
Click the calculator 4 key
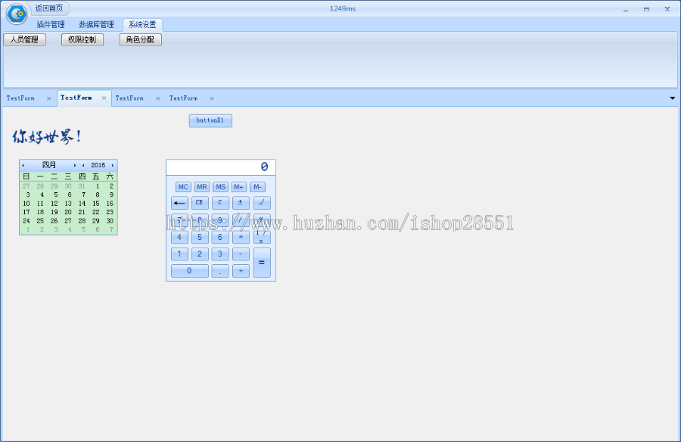tap(179, 238)
